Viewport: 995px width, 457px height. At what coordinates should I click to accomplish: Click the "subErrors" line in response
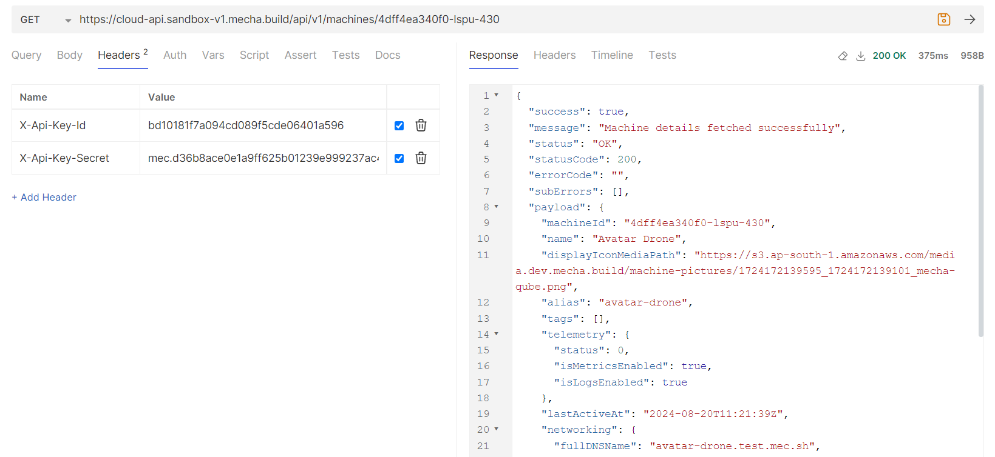(x=579, y=192)
